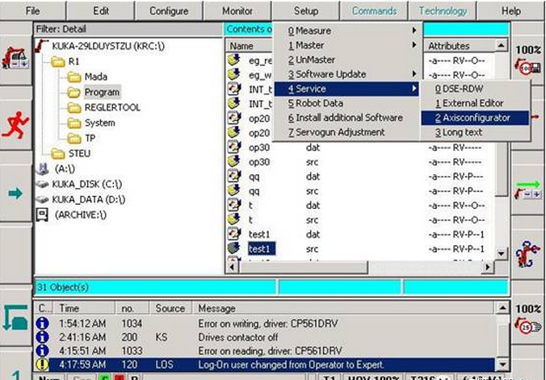546x380 pixels.
Task: Open the Edit menu
Action: point(101,10)
